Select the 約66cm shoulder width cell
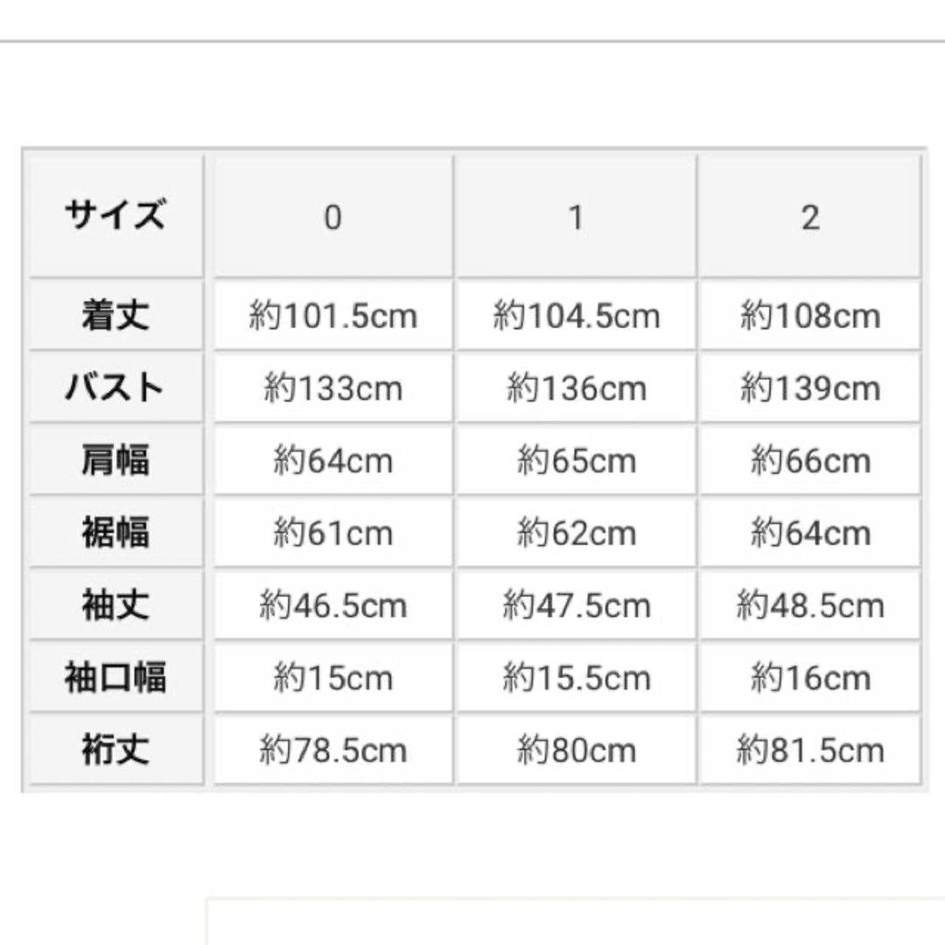Viewport: 945px width, 945px height. (810, 460)
